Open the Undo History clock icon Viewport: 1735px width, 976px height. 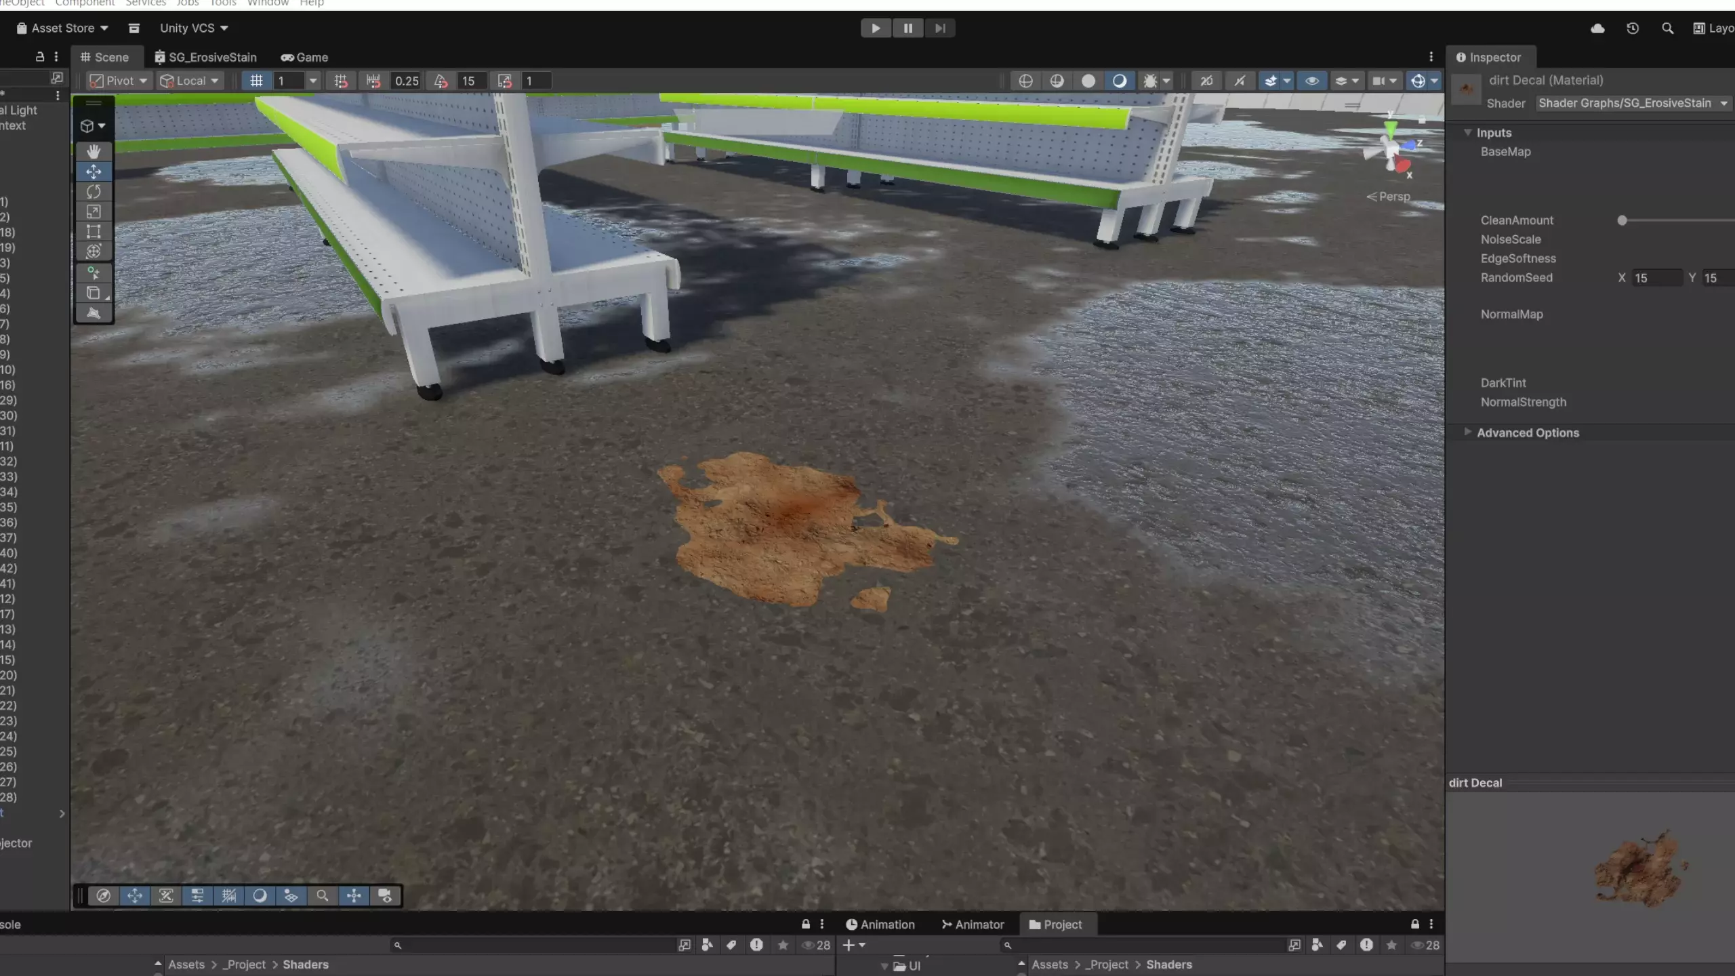click(1633, 28)
